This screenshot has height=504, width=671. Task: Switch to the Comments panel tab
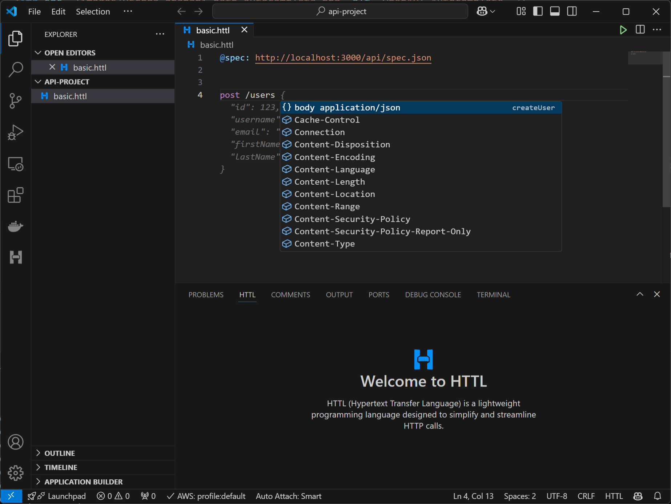coord(290,295)
